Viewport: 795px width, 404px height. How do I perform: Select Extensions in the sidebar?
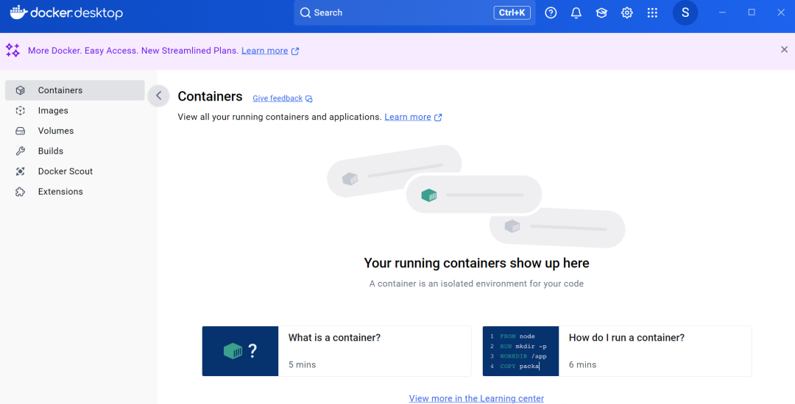point(75,191)
